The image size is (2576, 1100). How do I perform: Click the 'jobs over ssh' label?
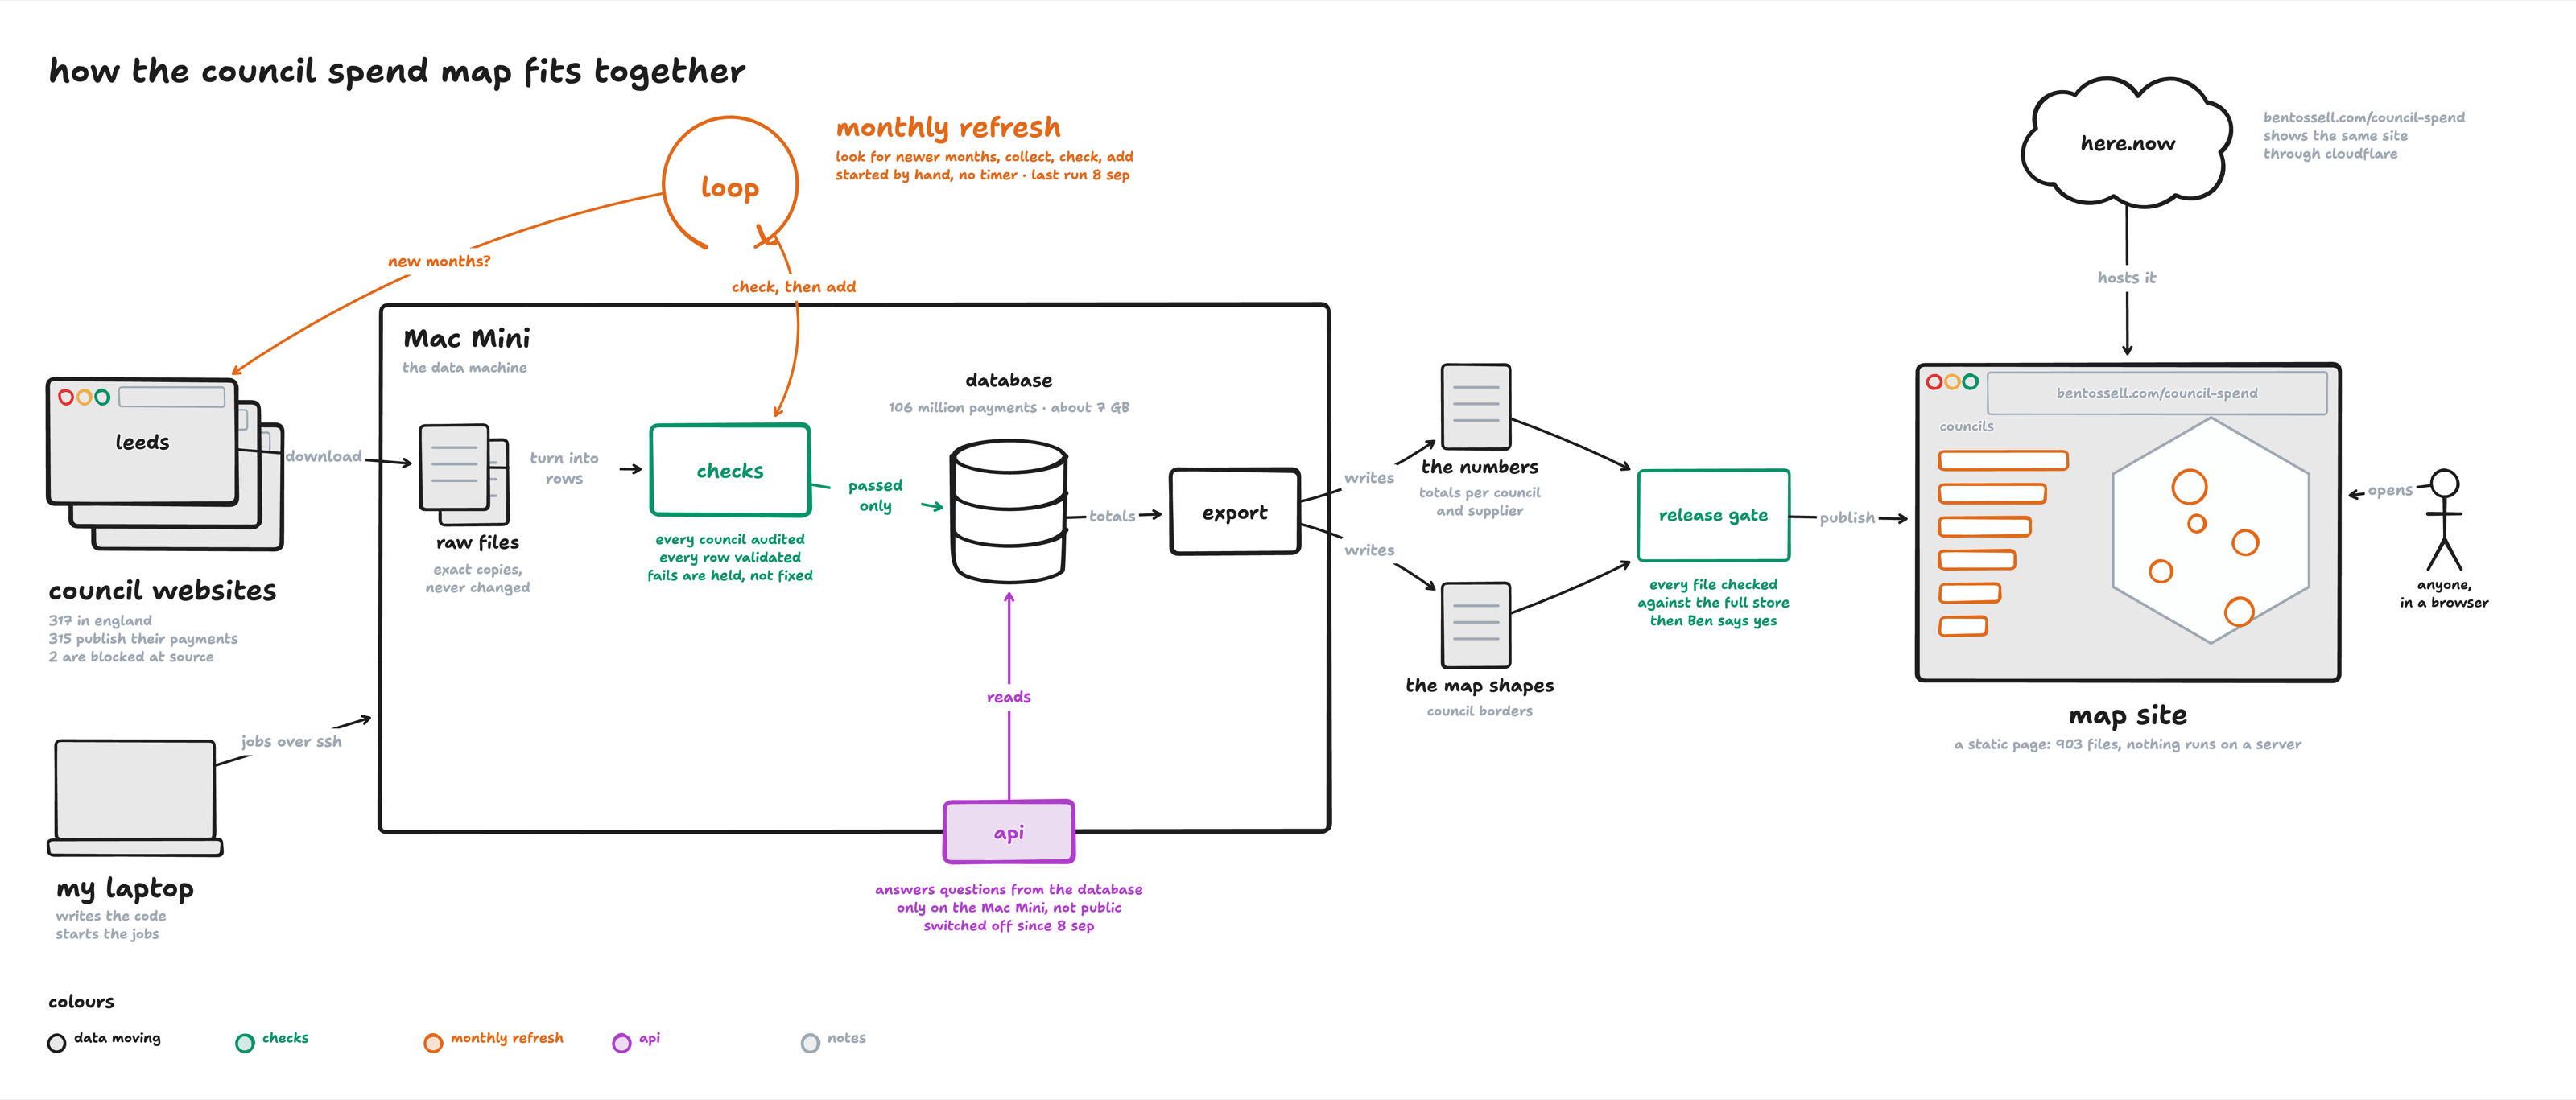(x=291, y=741)
